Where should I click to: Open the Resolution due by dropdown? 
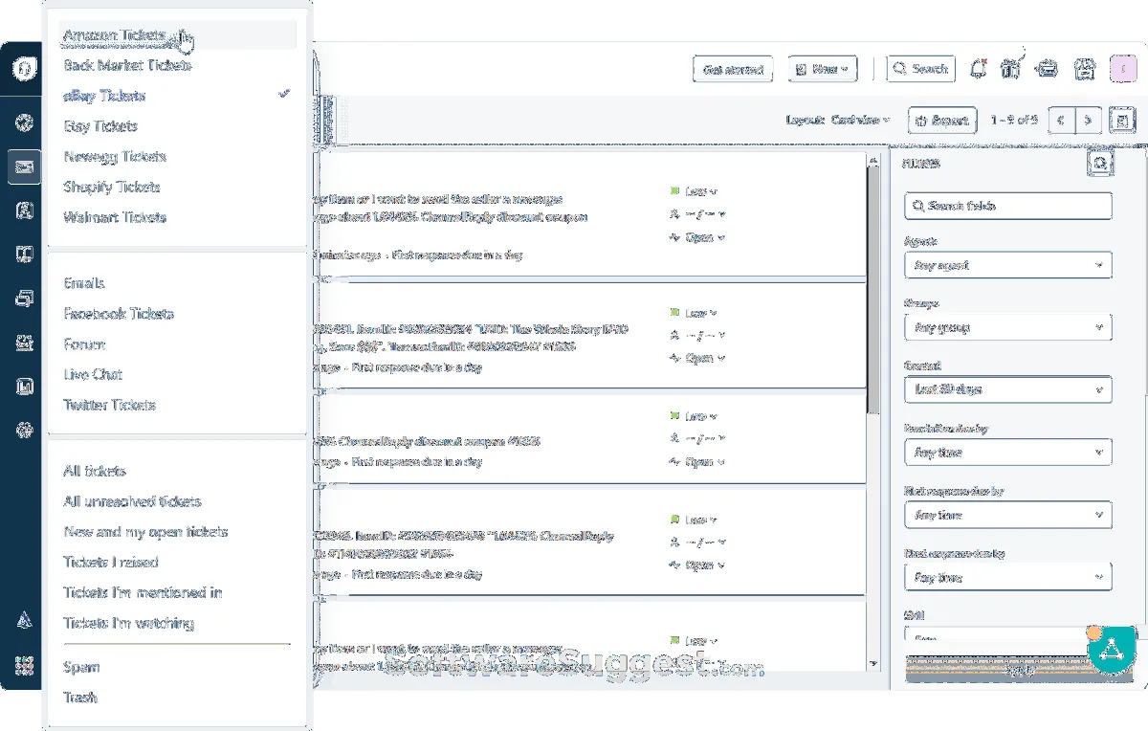point(1008,453)
